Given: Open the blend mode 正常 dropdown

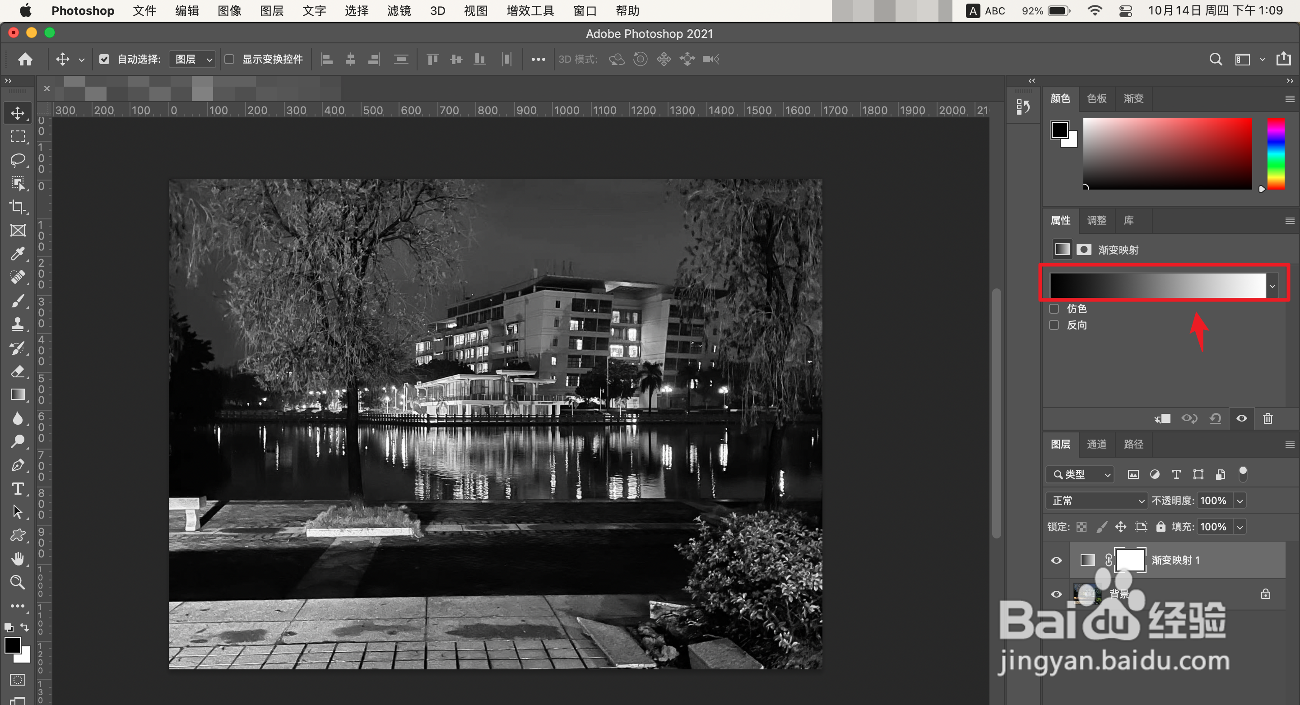Looking at the screenshot, I should pyautogui.click(x=1096, y=501).
